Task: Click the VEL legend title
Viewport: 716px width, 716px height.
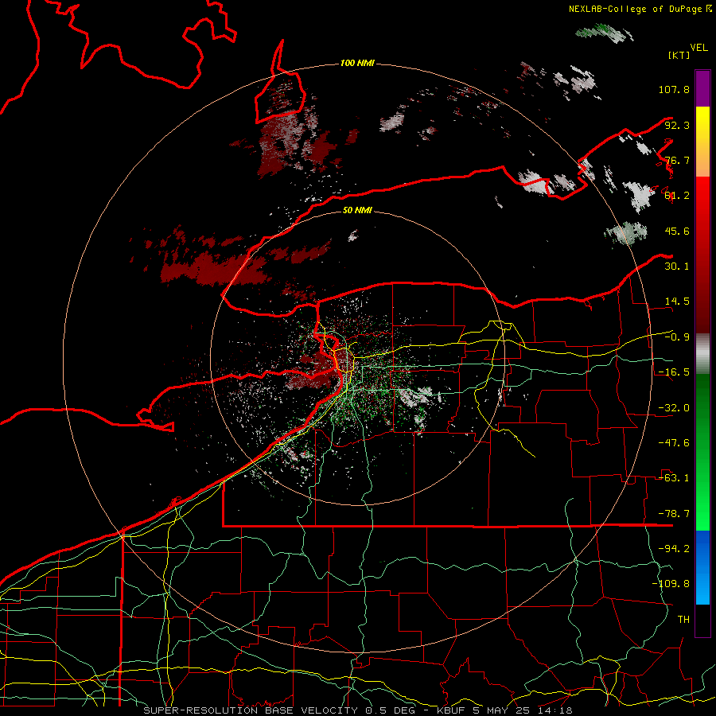Action: tap(698, 48)
